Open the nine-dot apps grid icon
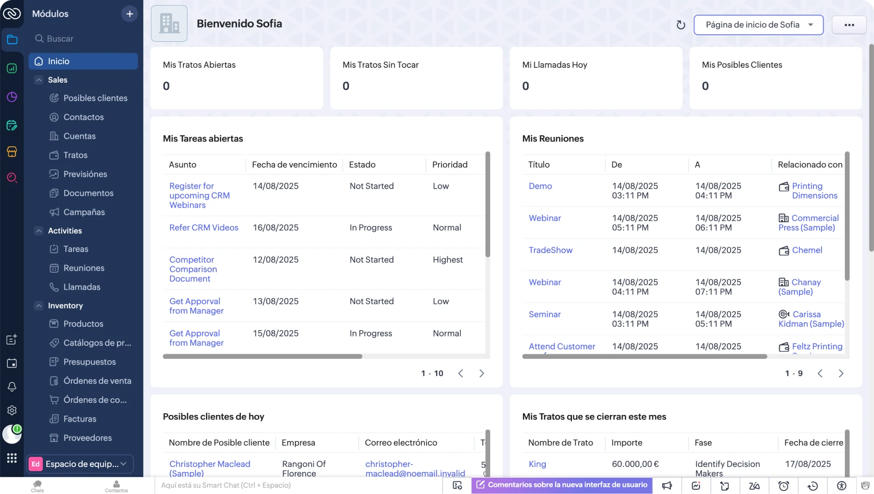 point(12,458)
